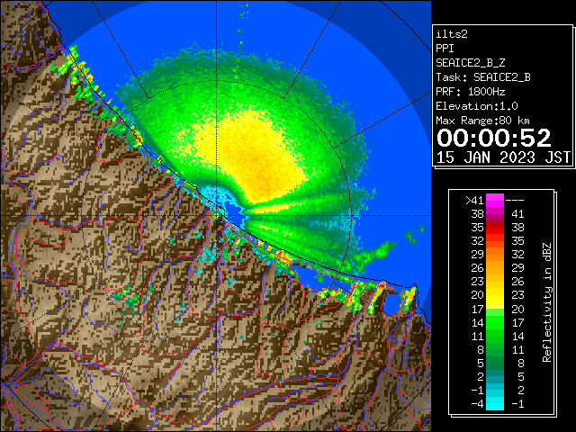
Task: Pick the magenta >41 dBZ color swatch
Action: [495, 201]
